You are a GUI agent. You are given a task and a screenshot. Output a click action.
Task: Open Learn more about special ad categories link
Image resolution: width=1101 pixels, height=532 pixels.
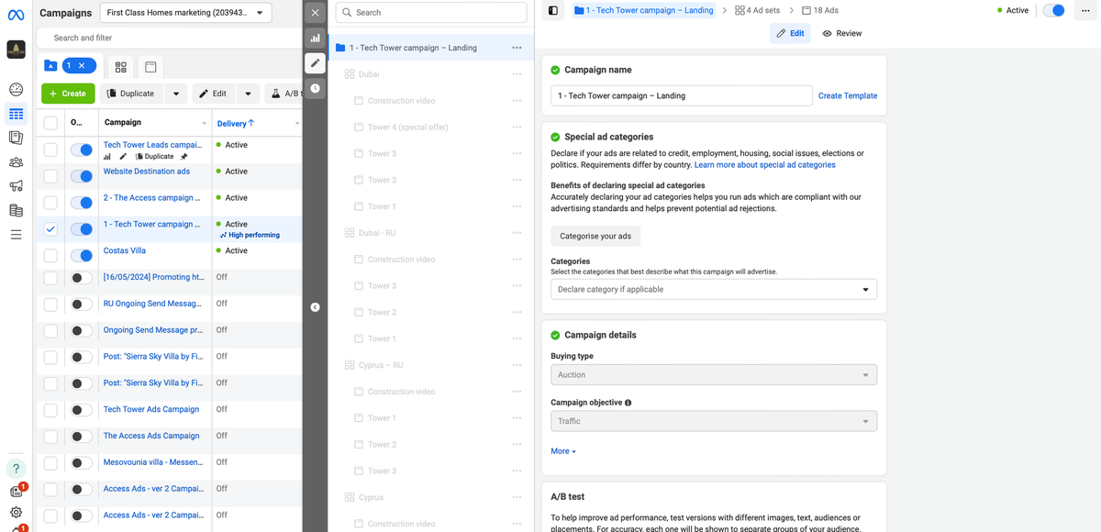tap(765, 165)
